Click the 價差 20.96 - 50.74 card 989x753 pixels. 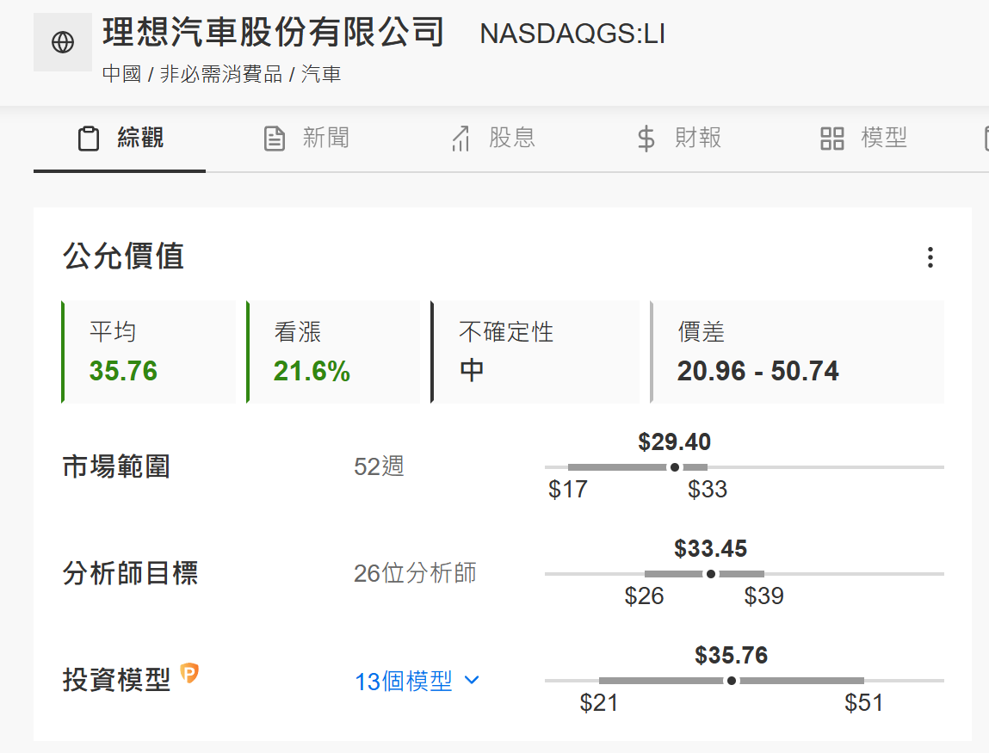pyautogui.click(x=797, y=352)
